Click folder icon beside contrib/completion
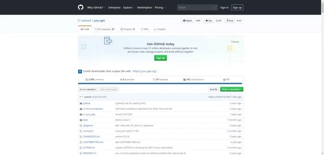 coord(81,109)
